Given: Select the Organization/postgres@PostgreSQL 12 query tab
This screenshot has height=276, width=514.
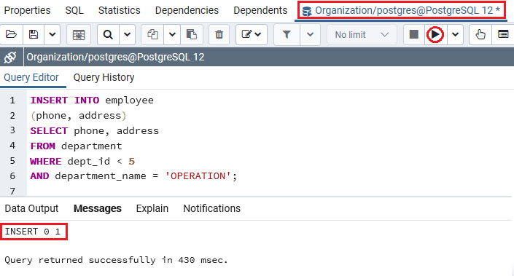Looking at the screenshot, I should click(x=402, y=10).
